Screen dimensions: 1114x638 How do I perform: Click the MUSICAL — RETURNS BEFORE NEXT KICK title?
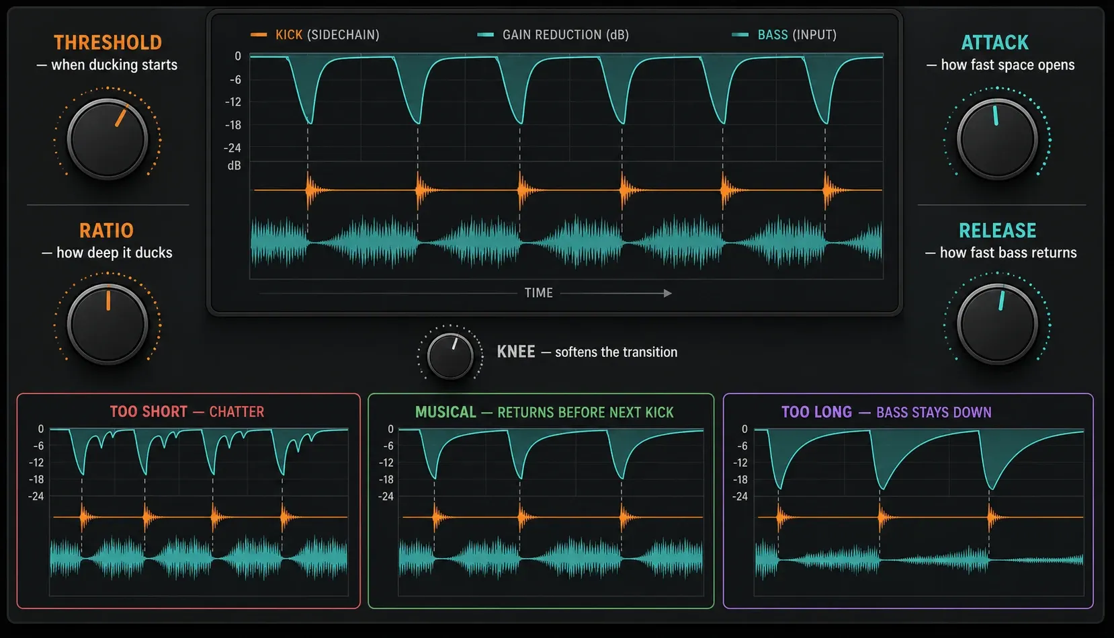[x=544, y=412]
